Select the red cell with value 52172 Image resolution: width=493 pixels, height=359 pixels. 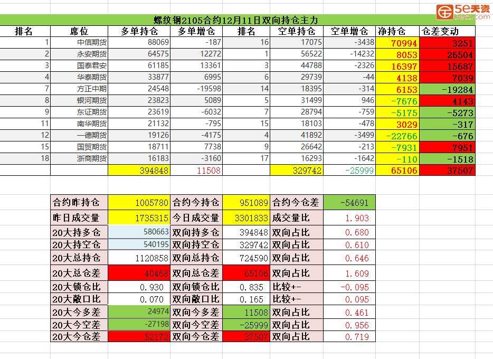[139, 336]
